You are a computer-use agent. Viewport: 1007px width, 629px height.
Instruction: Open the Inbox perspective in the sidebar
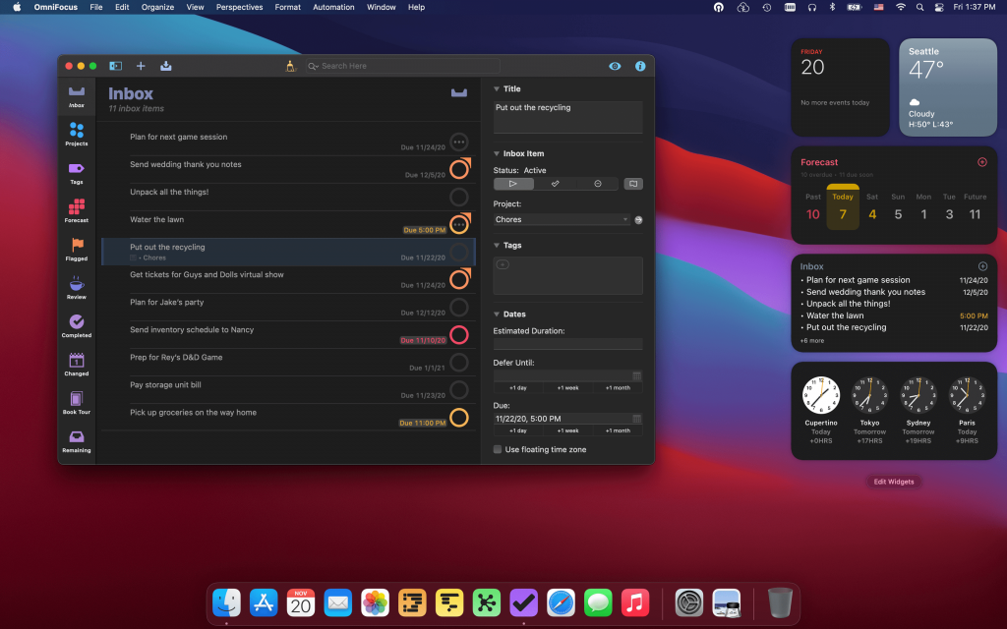[77, 95]
